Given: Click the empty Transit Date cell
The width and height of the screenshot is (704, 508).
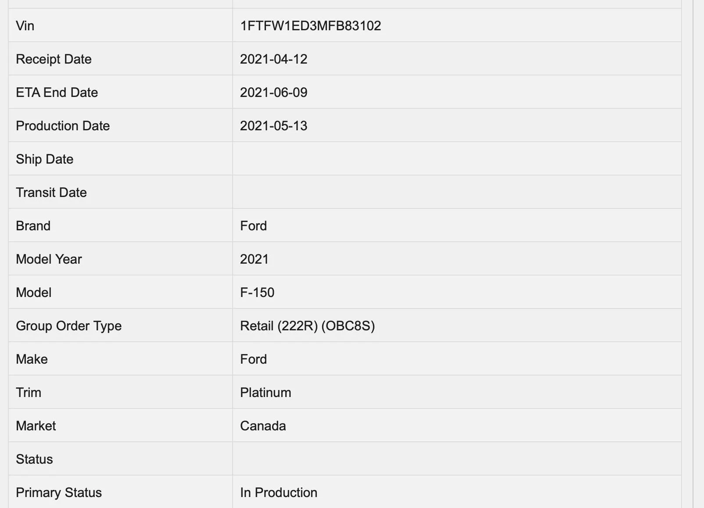Looking at the screenshot, I should pos(457,192).
